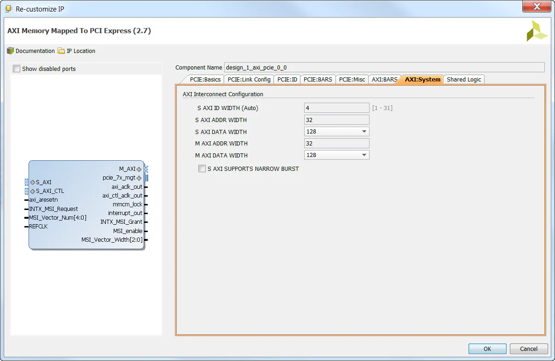The image size is (555, 361).
Task: Click the S AXI ADDR WIDTH field
Action: point(336,119)
